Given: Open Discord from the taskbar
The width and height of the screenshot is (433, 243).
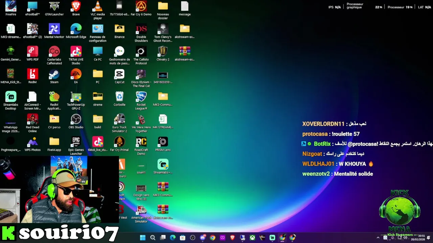Looking at the screenshot, I should tap(203, 238).
